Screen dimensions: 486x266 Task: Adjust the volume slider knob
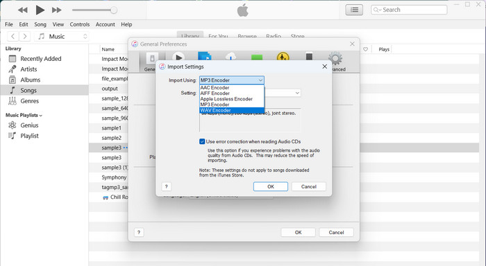click(x=114, y=10)
